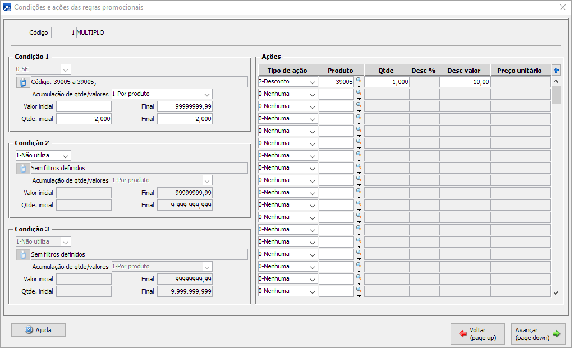Click product search magnifier in last action row
Viewport: 574px width, 349px height.
click(x=359, y=290)
